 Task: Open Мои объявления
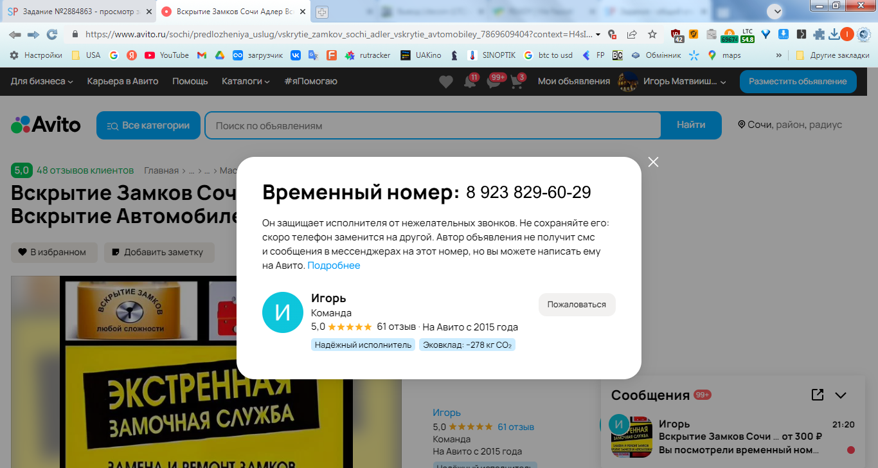tap(574, 81)
